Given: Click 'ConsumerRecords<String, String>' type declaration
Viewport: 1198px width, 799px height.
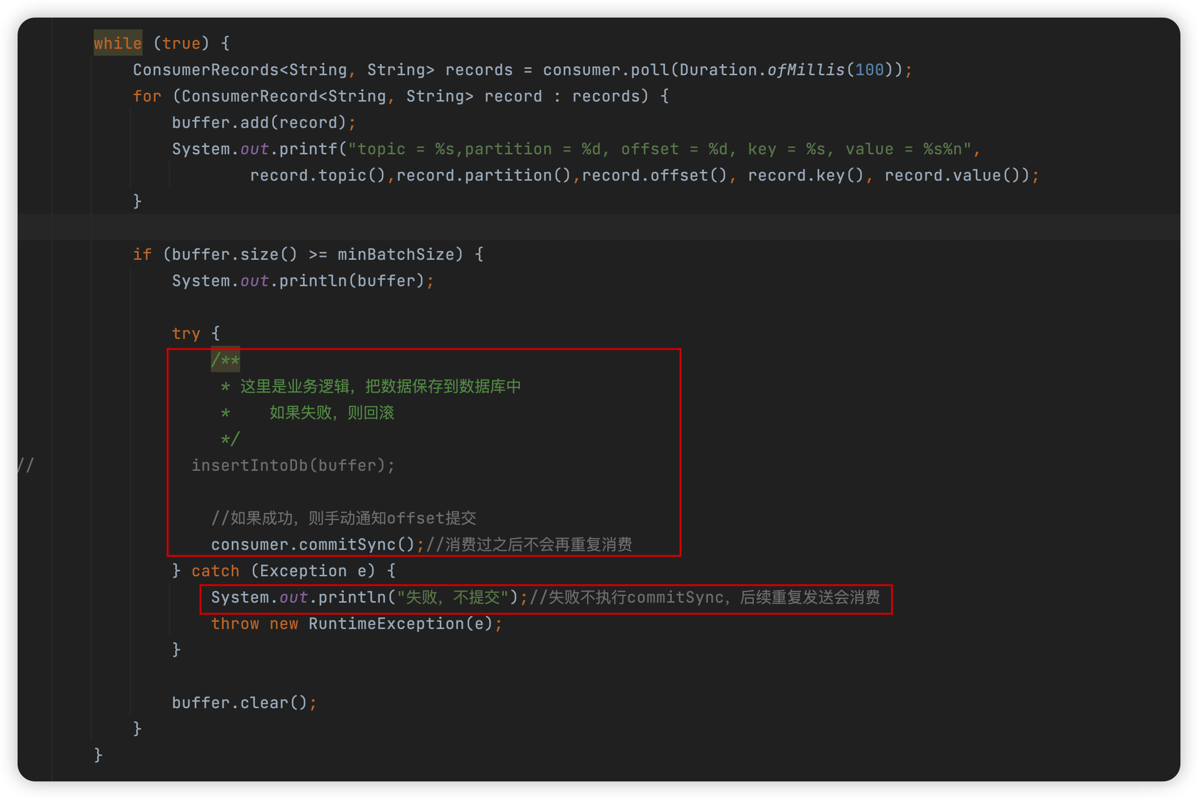Looking at the screenshot, I should pyautogui.click(x=284, y=70).
